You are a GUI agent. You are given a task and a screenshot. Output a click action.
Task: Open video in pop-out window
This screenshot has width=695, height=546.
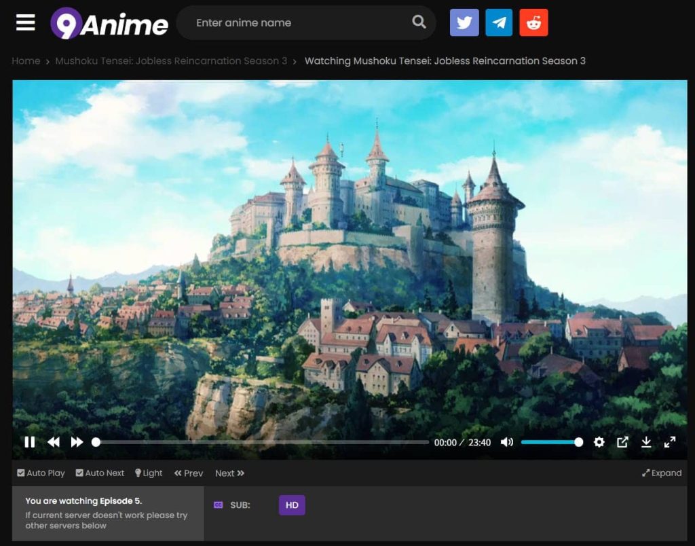[622, 442]
